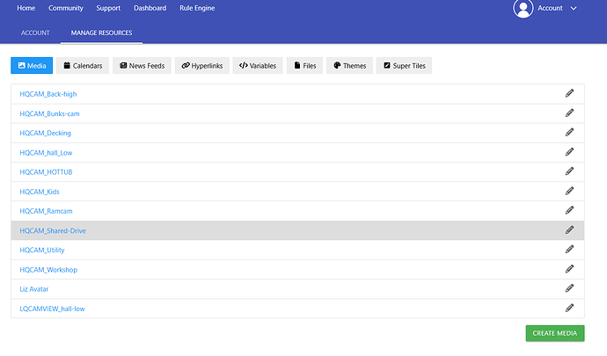Open the HQCAM_hall_Low media link
607x356 pixels.
click(46, 153)
